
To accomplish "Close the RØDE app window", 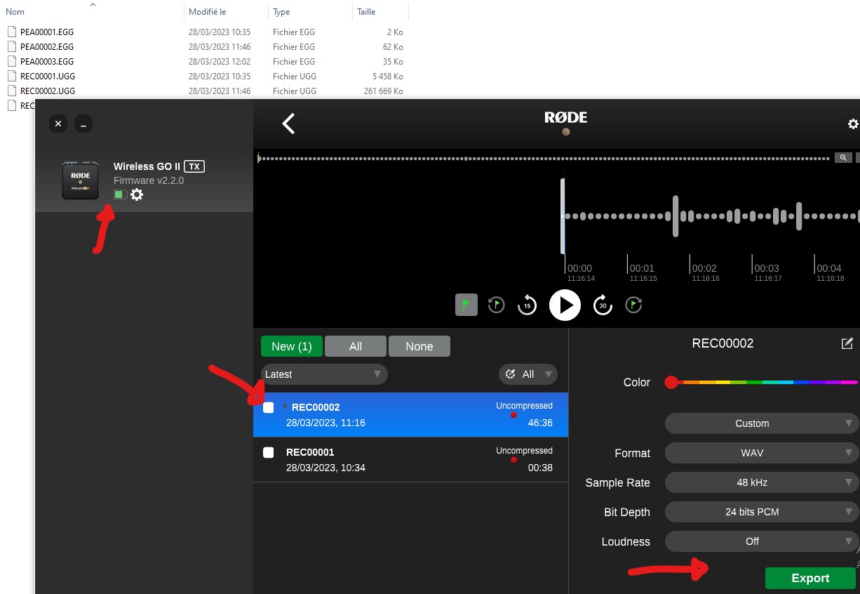I will (58, 124).
